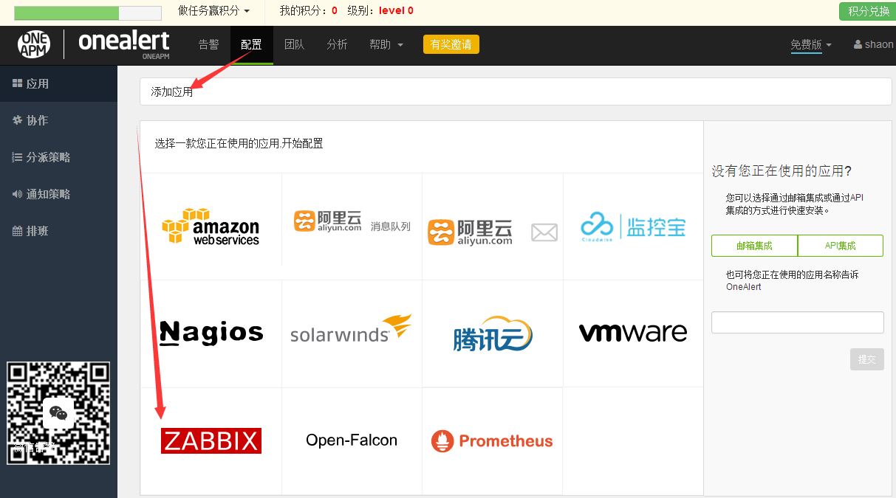
Task: Click the green task progress bar
Action: click(87, 13)
